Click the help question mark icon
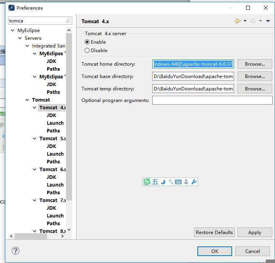This screenshot has height=263, width=275. pyautogui.click(x=15, y=251)
